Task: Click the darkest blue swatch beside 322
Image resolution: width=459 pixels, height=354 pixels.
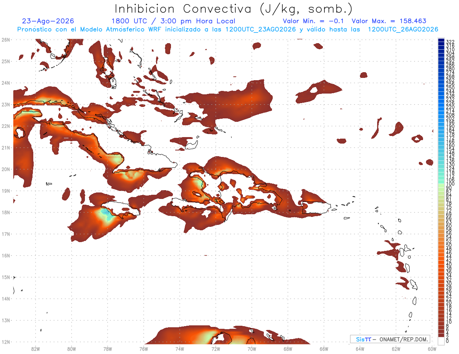Action: 441,40
